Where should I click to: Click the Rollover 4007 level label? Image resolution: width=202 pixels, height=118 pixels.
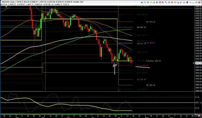(x=154, y=61)
